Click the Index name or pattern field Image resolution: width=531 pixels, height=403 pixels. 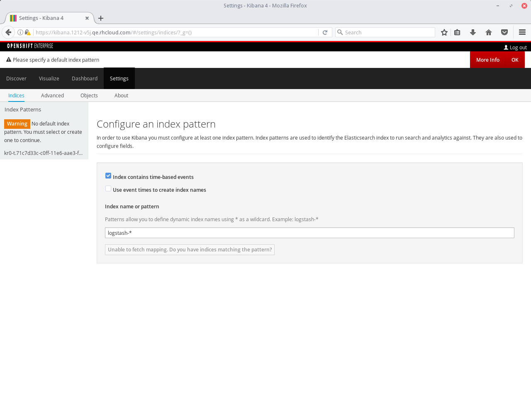coord(309,233)
